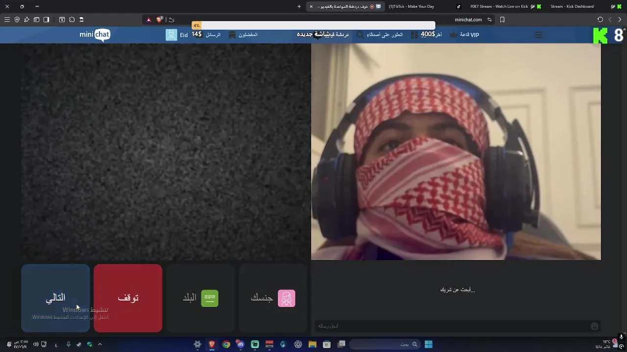This screenshot has width=627, height=352.
Task: Click the share icon in address bar
Action: pyautogui.click(x=171, y=20)
